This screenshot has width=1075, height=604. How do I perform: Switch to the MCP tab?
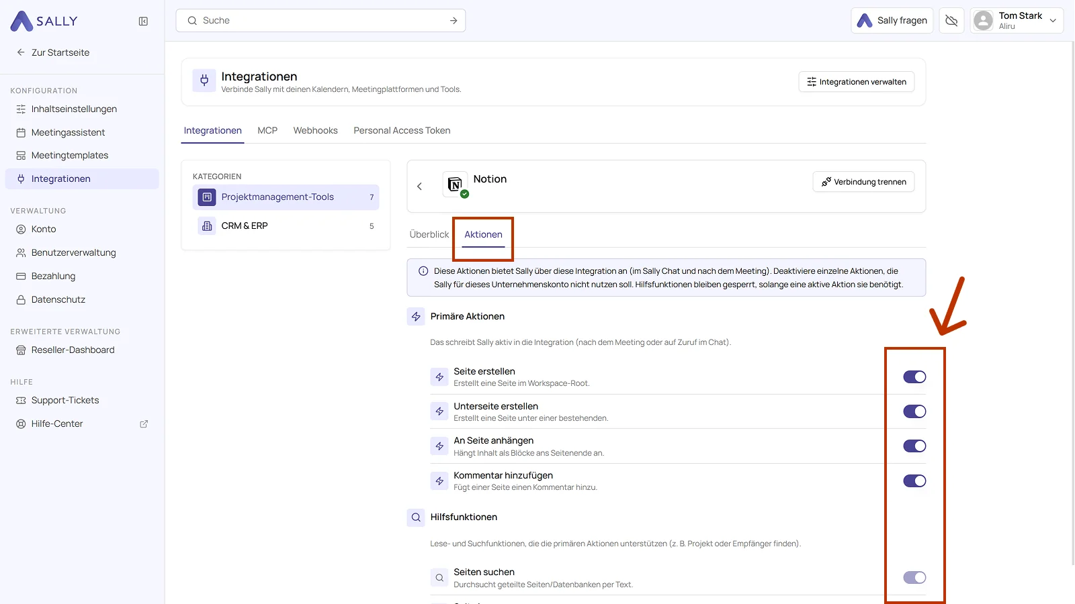pos(267,131)
